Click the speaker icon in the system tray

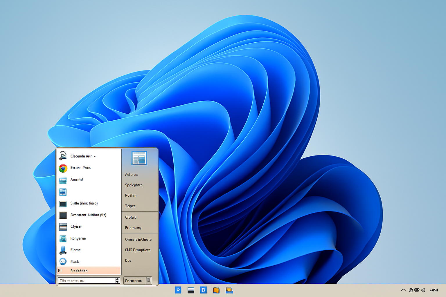point(423,290)
